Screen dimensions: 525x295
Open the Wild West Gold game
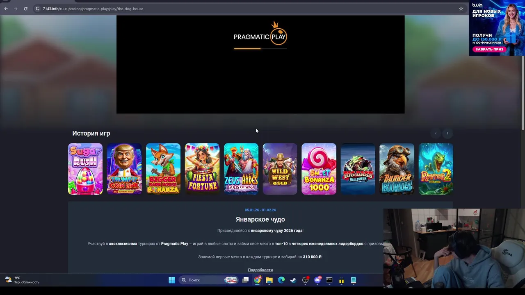pyautogui.click(x=280, y=169)
